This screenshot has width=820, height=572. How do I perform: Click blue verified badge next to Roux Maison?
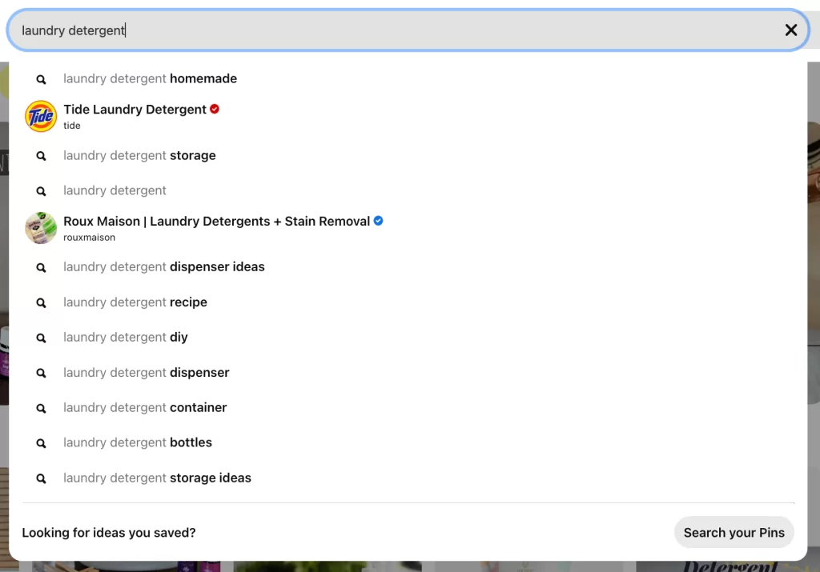(378, 221)
